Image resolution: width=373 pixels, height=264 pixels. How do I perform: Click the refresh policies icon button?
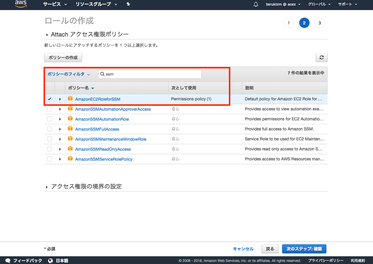coord(321,58)
